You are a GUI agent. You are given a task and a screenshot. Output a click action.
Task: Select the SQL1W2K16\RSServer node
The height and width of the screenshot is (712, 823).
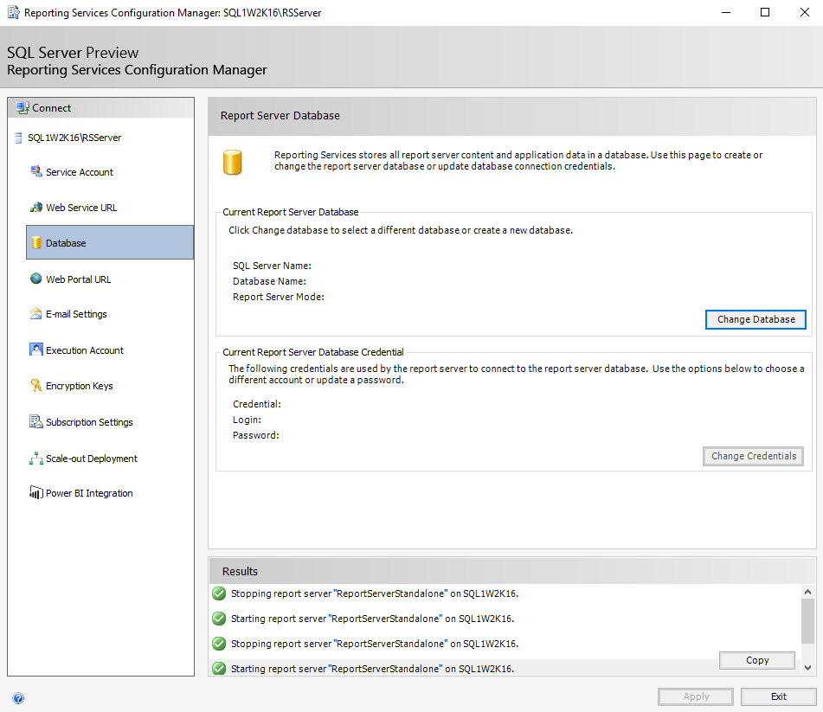[x=74, y=138]
